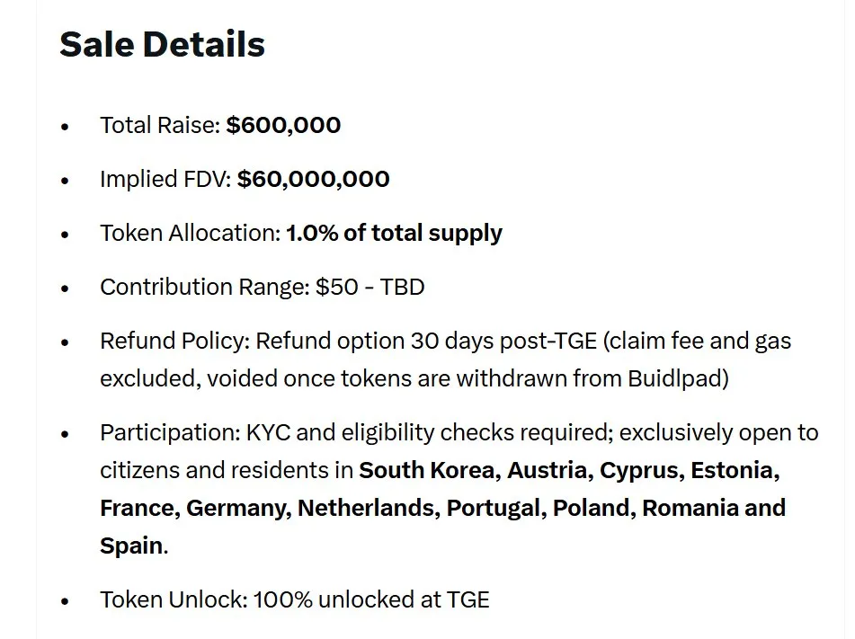Click the "Token Allocation:" label

point(190,233)
